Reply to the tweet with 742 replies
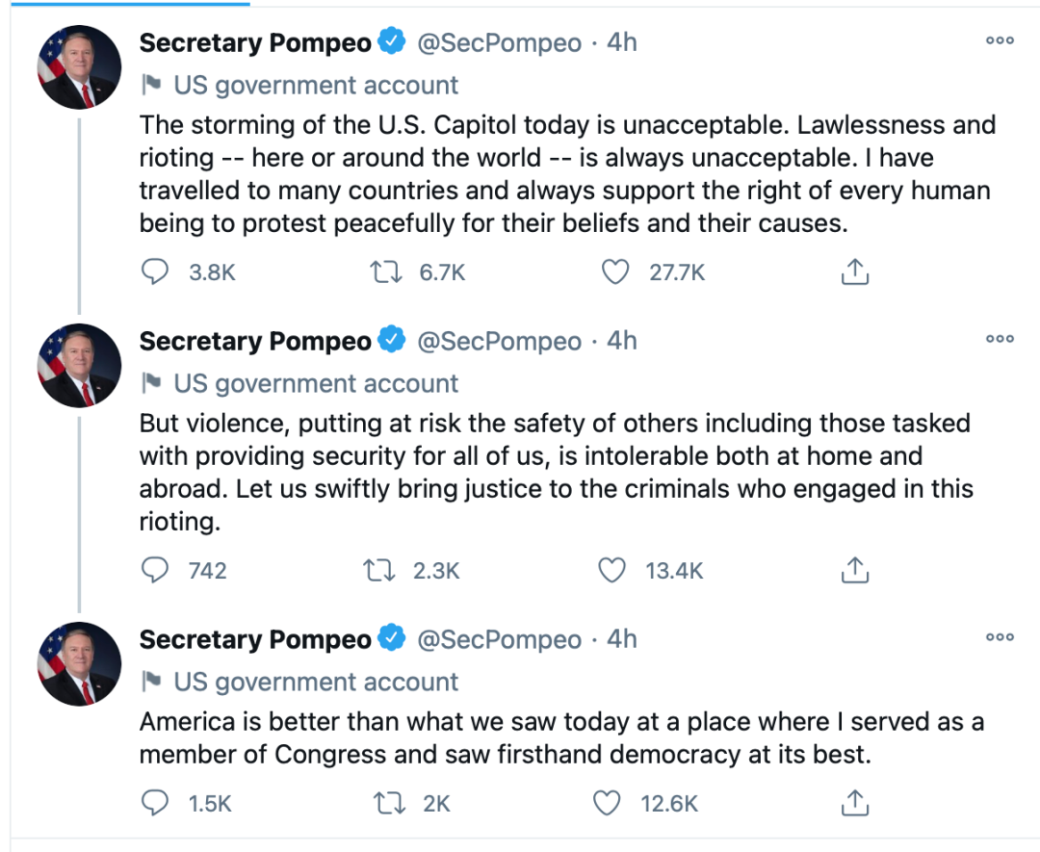 155,571
